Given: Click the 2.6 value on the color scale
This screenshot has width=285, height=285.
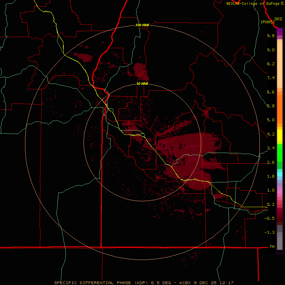Looking at the screenshot, I should pyautogui.click(x=271, y=162).
